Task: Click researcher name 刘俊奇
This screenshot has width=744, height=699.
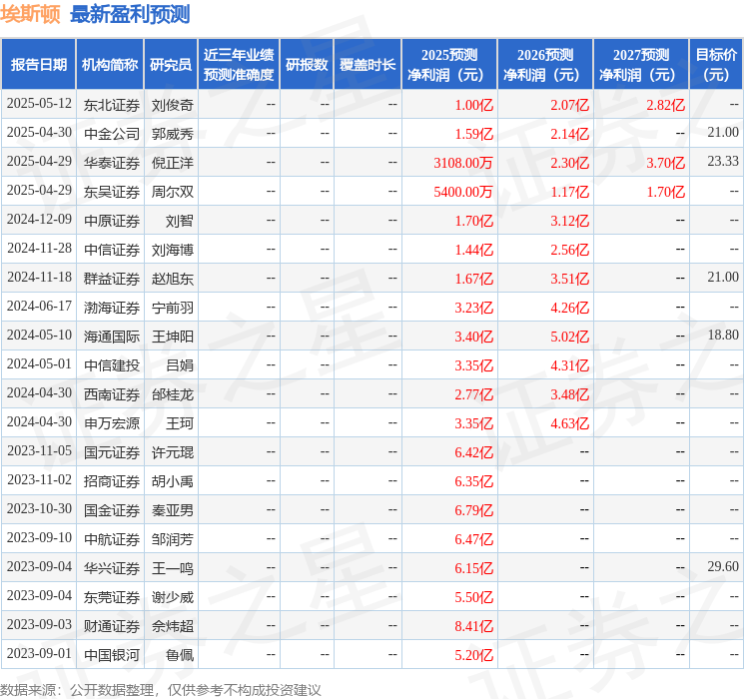Action: [172, 105]
